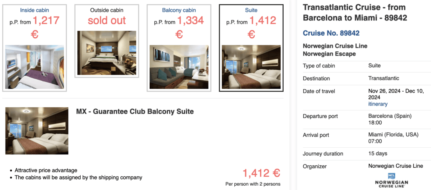Click the MX - Guarantee Club Balcony Suite heading
Screen dimensions: 431x190
[135, 112]
